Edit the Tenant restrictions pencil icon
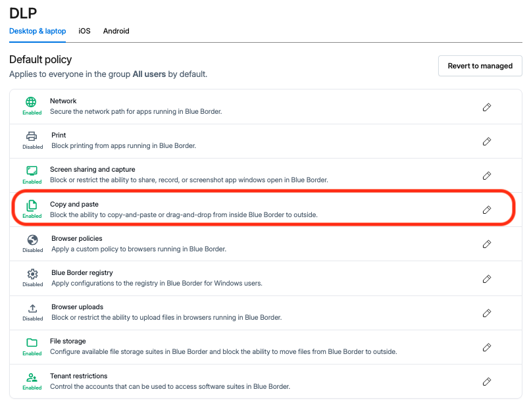The image size is (529, 404). [x=486, y=382]
